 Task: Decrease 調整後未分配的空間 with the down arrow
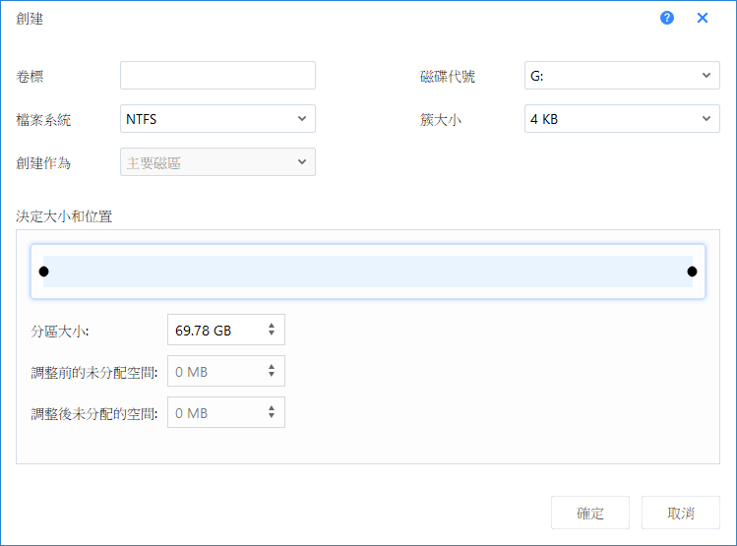coord(272,418)
